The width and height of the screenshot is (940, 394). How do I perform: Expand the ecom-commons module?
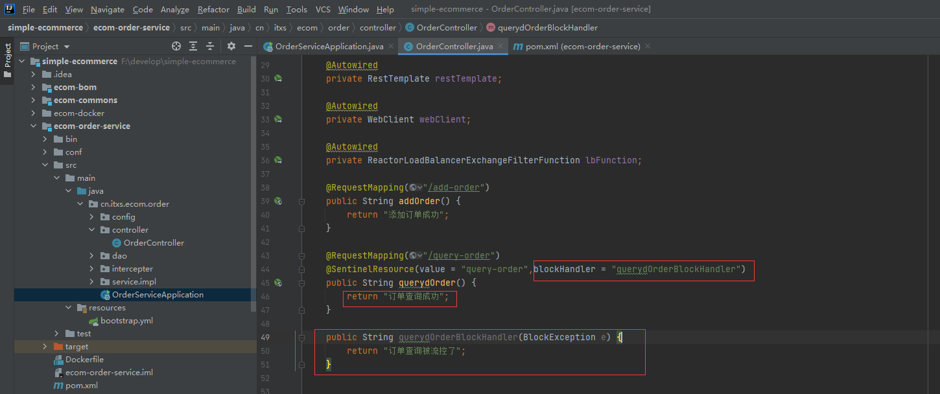[x=33, y=100]
